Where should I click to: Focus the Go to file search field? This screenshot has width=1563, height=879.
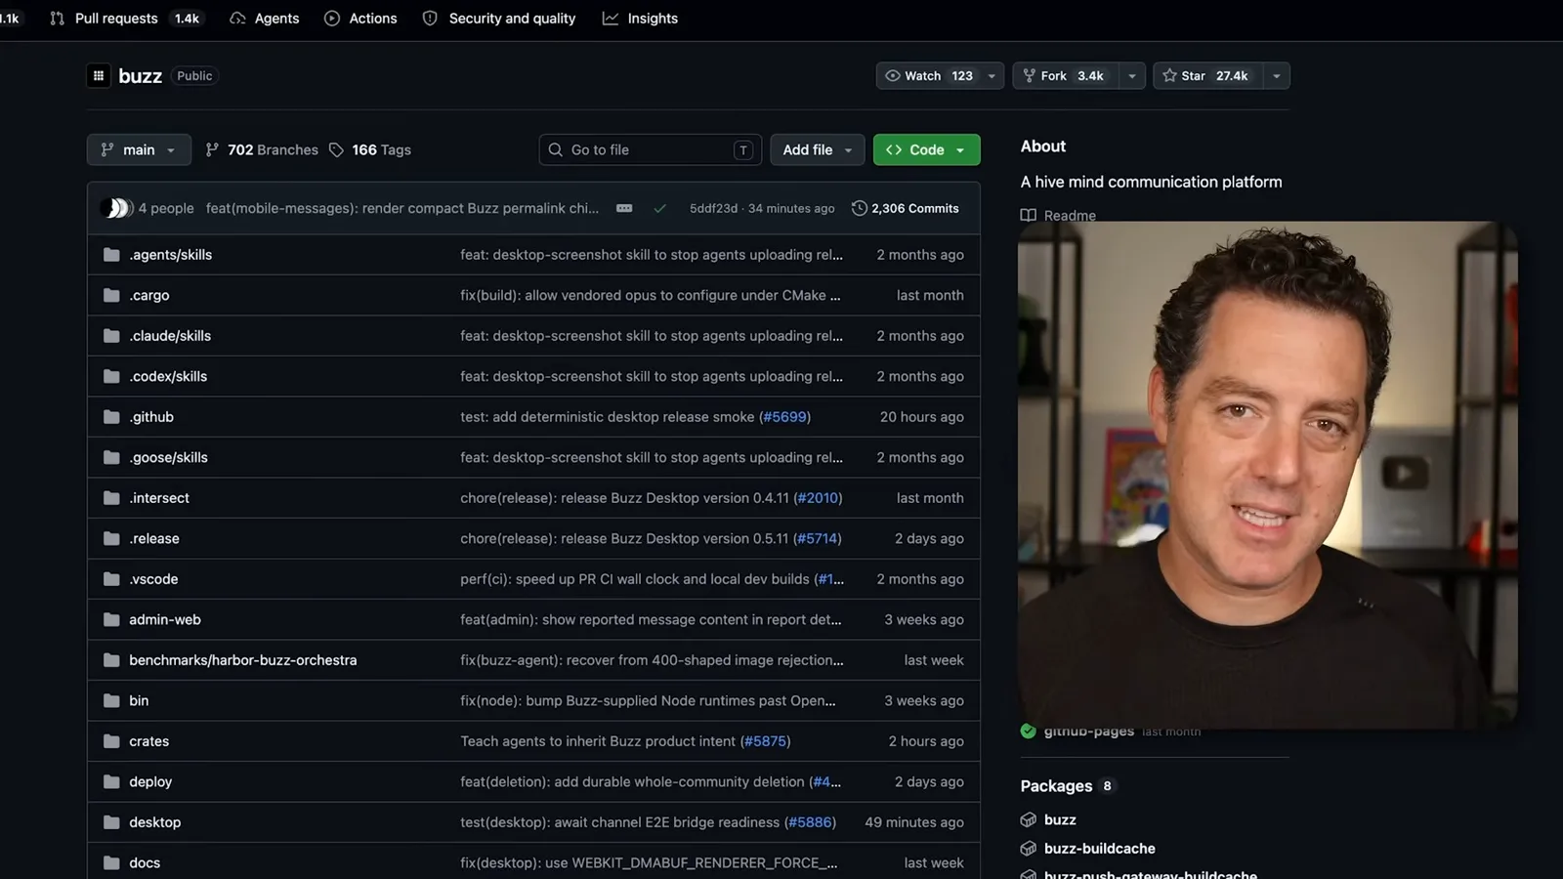pos(650,149)
